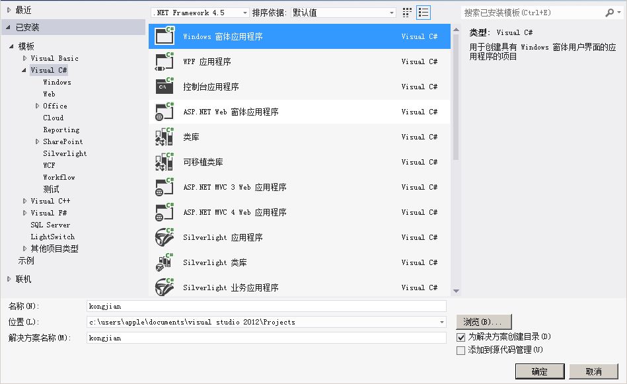The image size is (627, 384).
Task: Expand the Visual Basic node
Action: pos(25,58)
